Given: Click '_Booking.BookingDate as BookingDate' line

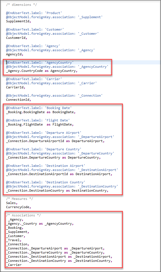Looking at the screenshot, I should tap(41, 112).
